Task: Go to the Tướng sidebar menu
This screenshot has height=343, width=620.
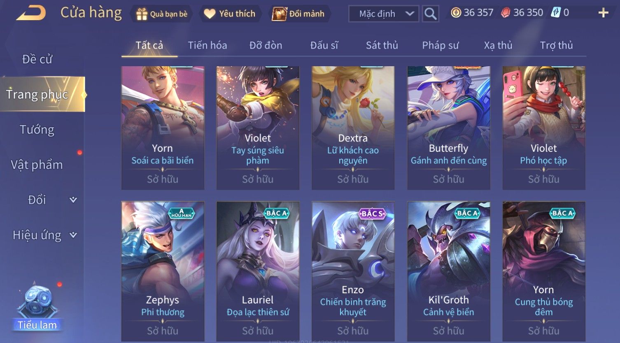Action: pyautogui.click(x=37, y=130)
